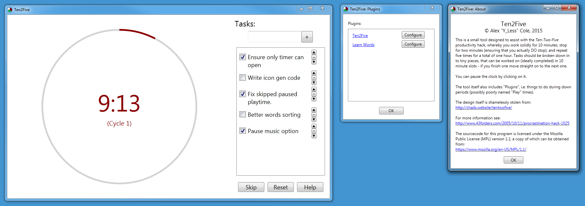Image resolution: width=585 pixels, height=206 pixels.
Task: Click Ten2Five main window title icon
Action: pos(10,10)
